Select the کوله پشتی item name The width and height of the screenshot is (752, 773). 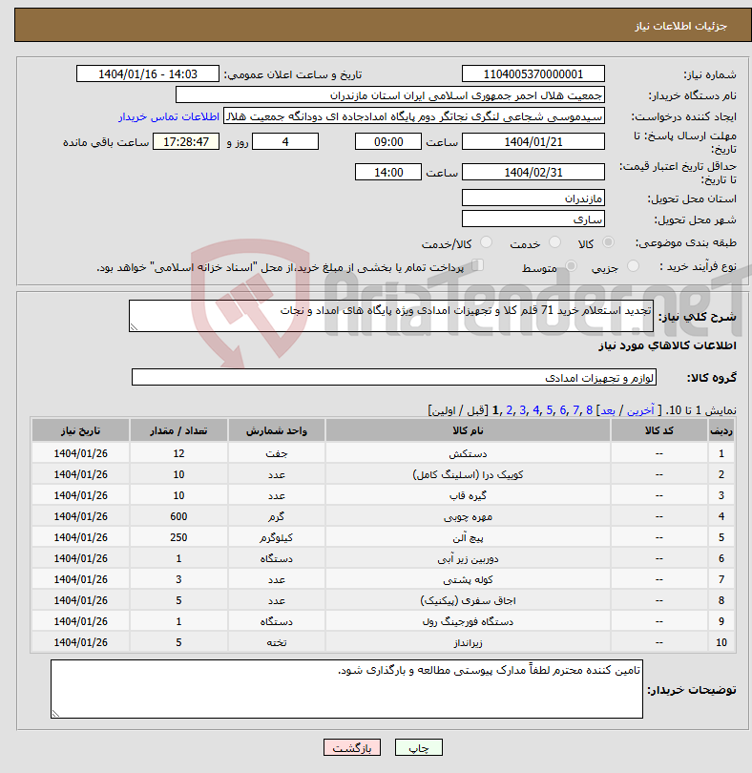click(468, 580)
